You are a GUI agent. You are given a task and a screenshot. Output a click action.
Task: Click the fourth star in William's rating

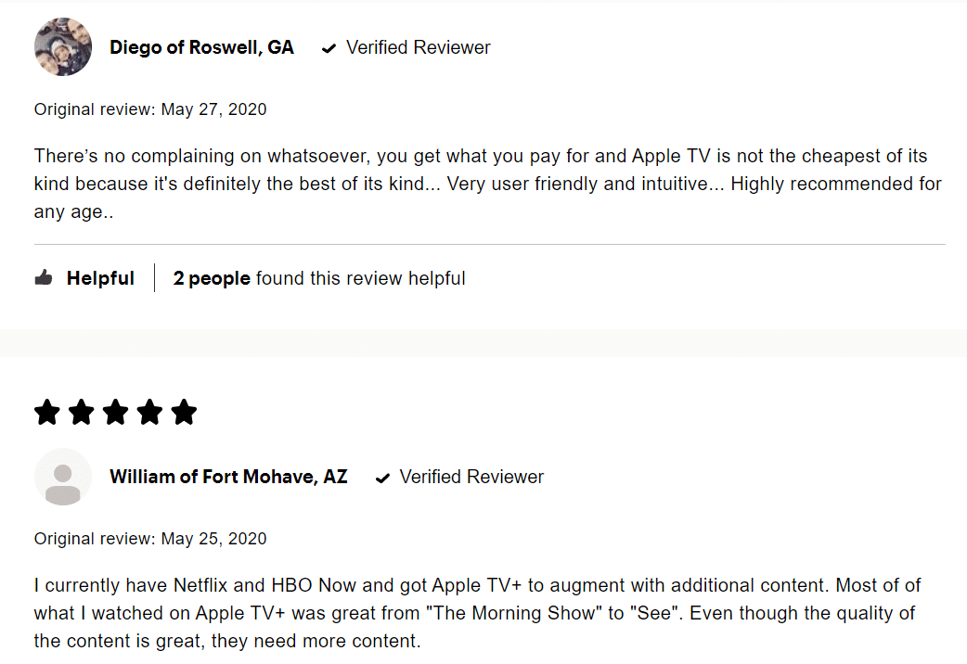tap(149, 413)
